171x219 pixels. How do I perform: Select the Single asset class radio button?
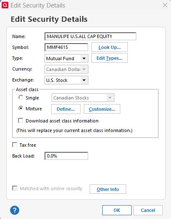(21, 97)
